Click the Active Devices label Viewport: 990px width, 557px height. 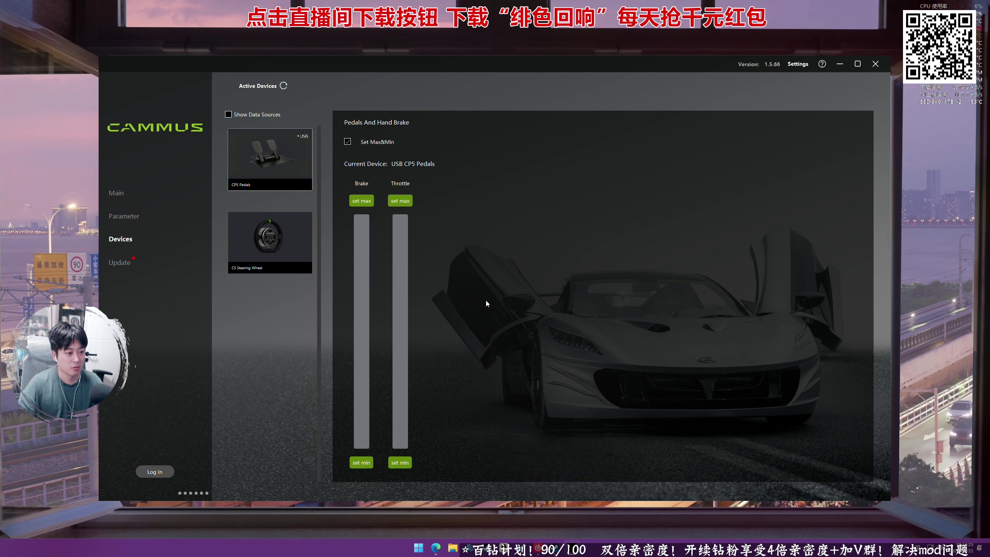[258, 86]
